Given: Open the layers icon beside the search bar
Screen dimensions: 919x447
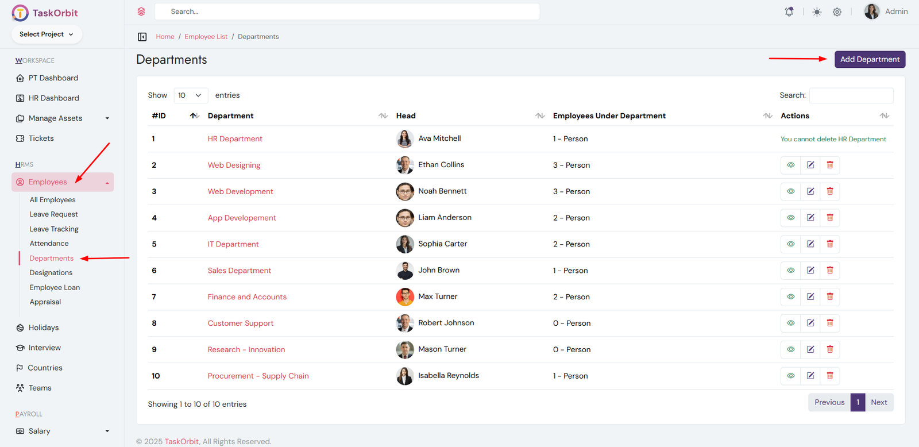Looking at the screenshot, I should click(141, 11).
